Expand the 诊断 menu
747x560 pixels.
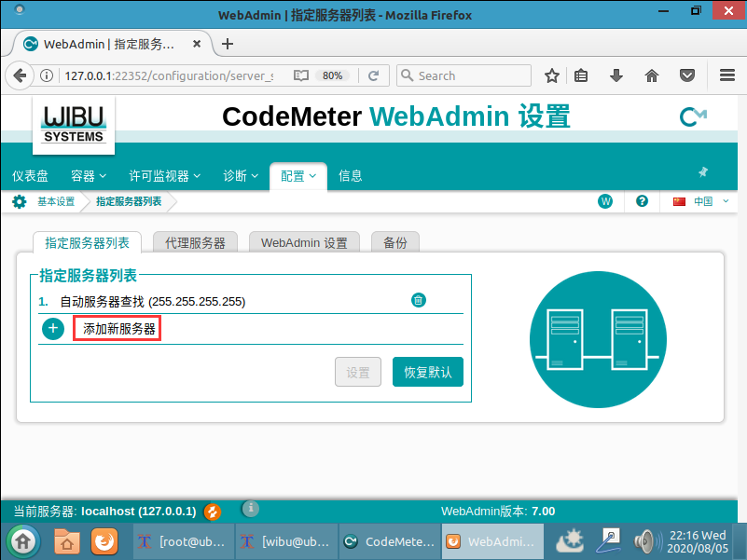click(241, 176)
